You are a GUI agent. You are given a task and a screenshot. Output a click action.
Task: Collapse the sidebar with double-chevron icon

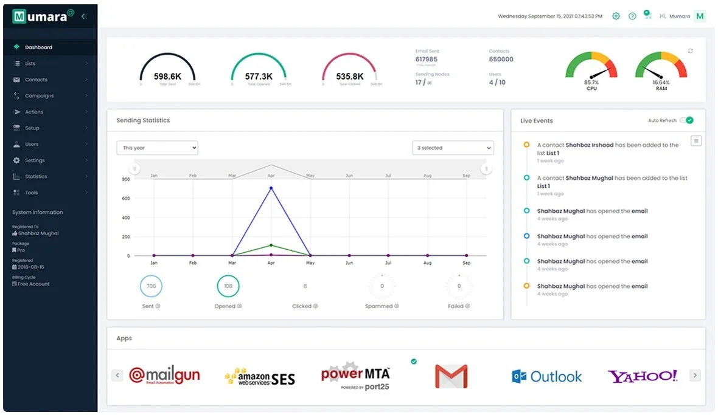(84, 16)
